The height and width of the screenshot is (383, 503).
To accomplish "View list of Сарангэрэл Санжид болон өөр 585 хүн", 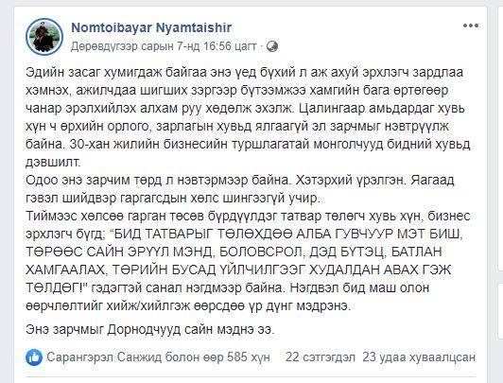I will (x=159, y=357).
